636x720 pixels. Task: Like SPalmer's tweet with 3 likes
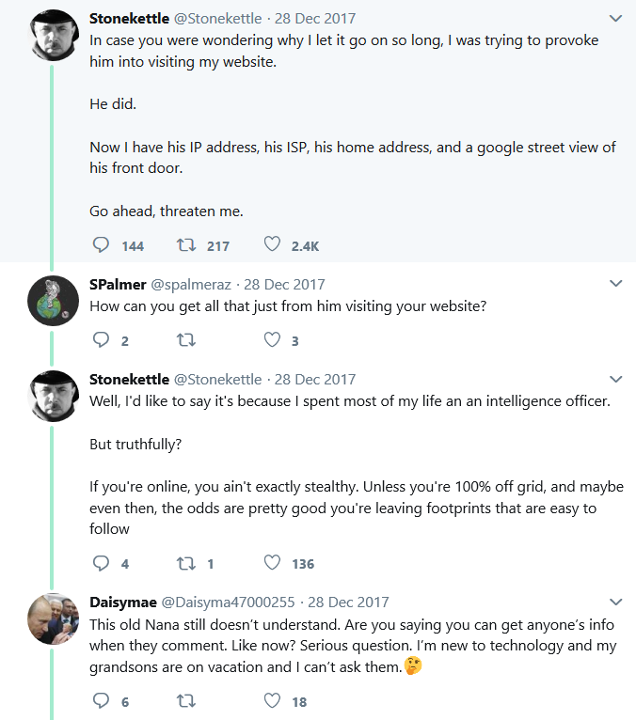[x=272, y=340]
